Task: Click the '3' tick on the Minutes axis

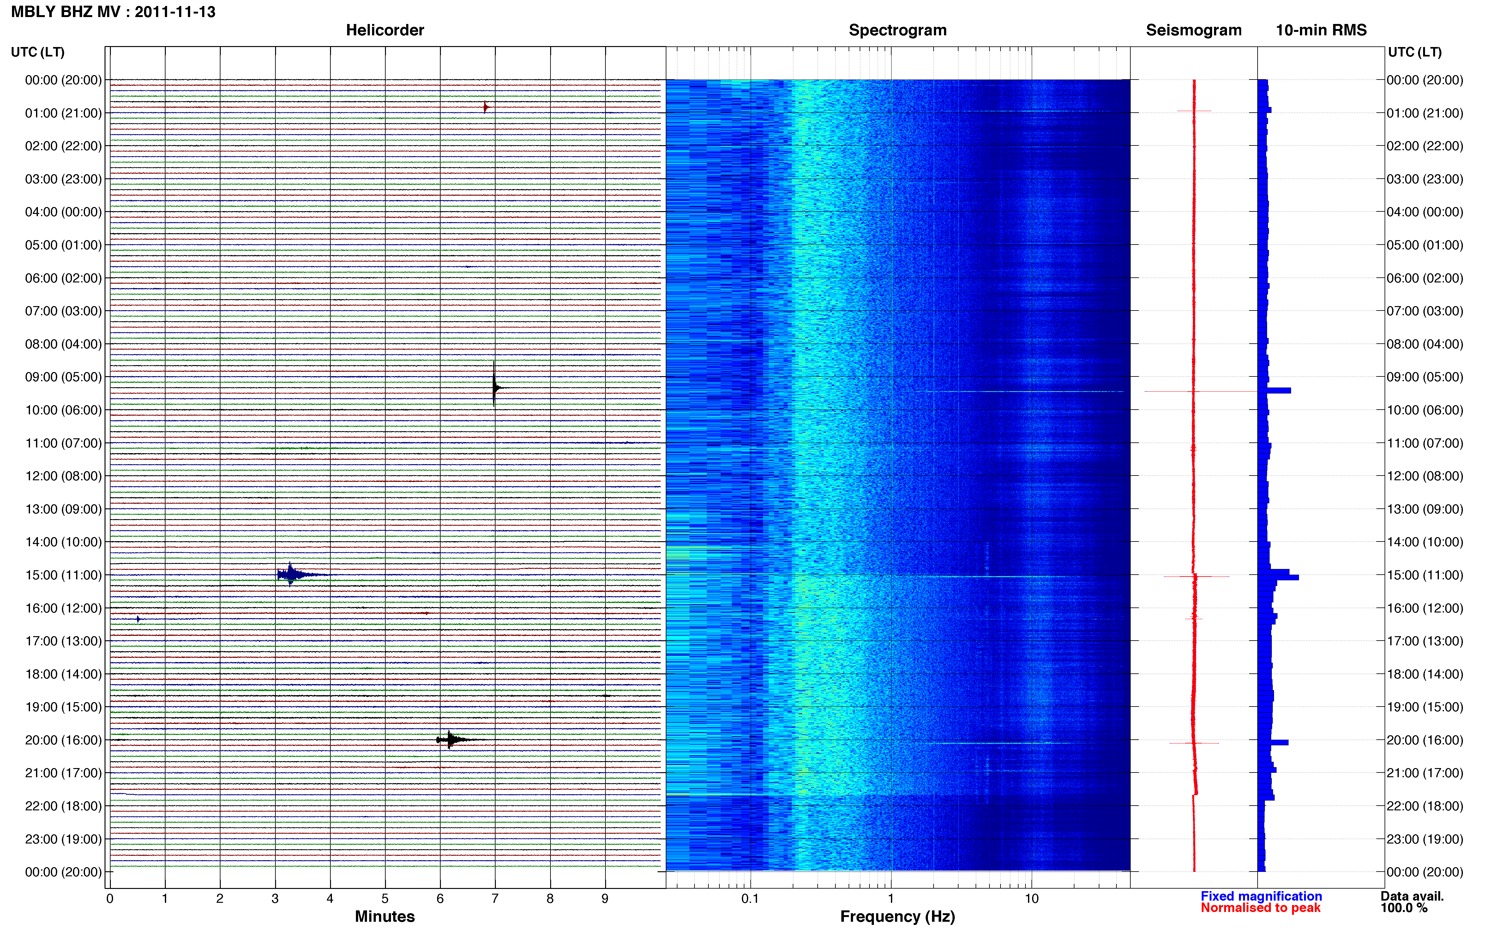Action: tap(275, 898)
